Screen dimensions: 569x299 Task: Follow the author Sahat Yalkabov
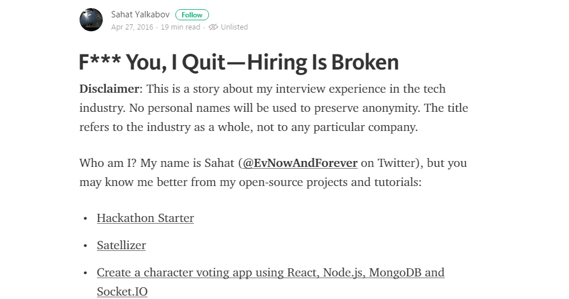(x=192, y=15)
